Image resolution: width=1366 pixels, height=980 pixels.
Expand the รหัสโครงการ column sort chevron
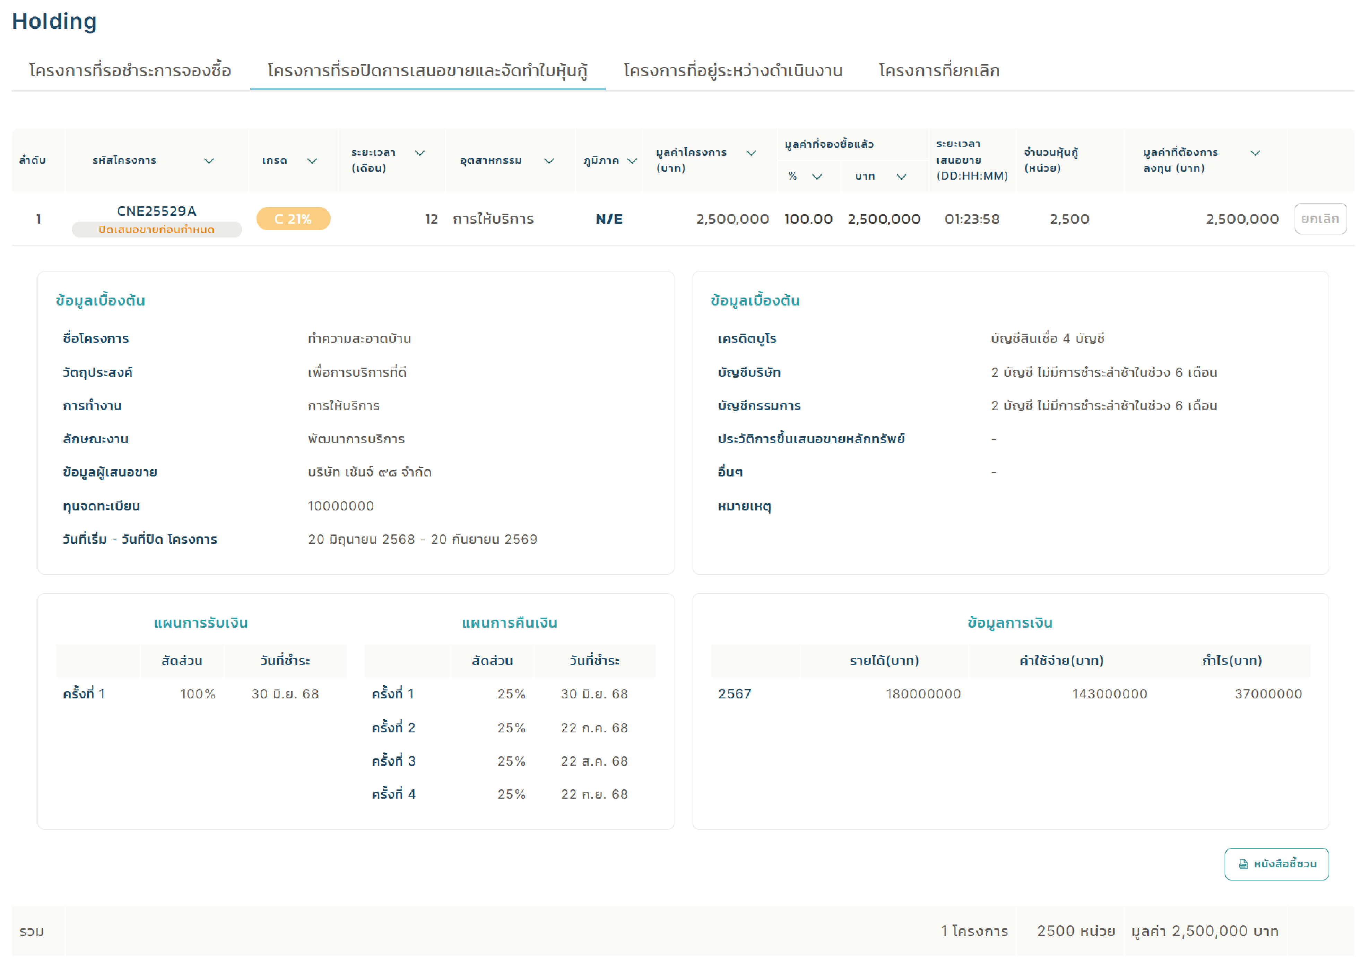coord(209,161)
